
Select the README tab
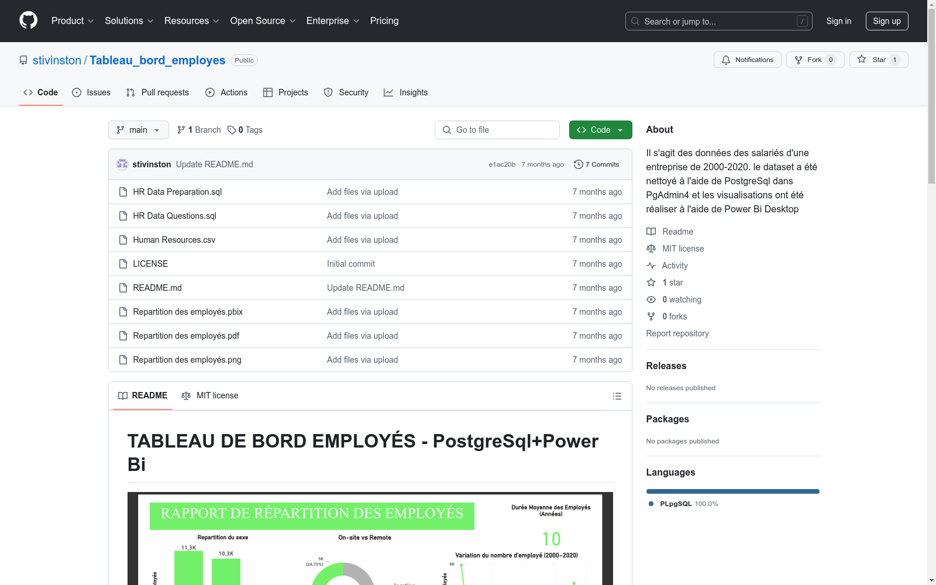click(x=143, y=395)
